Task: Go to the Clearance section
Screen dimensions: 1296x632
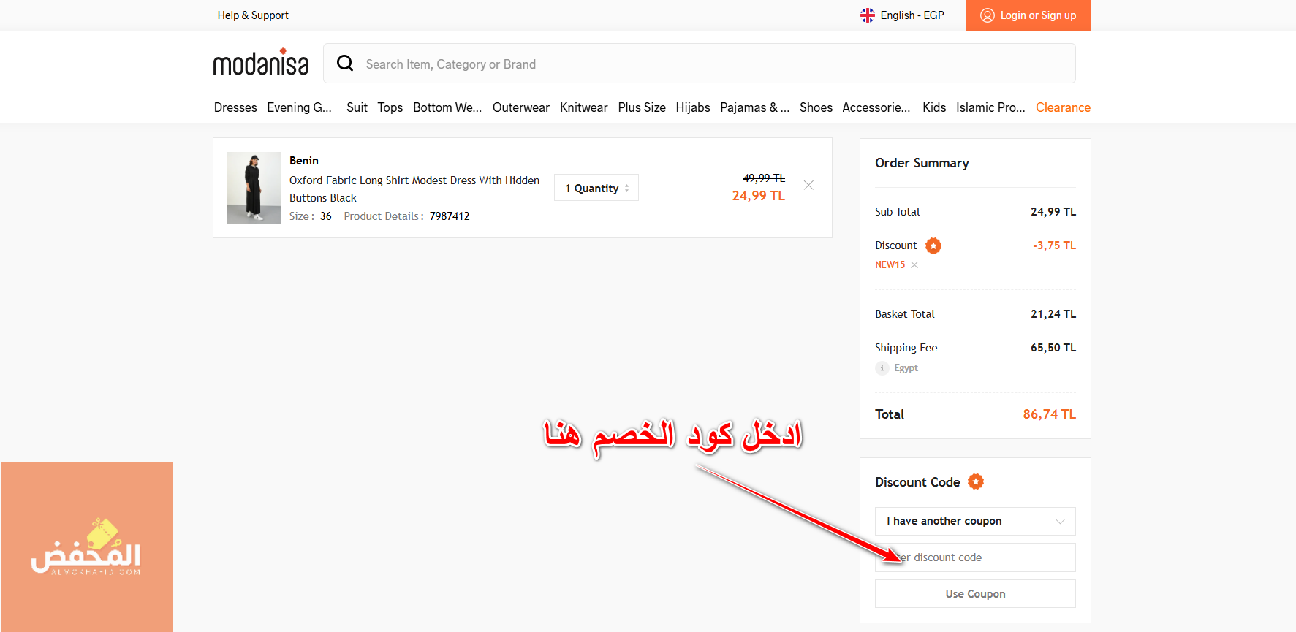Action: pos(1063,107)
